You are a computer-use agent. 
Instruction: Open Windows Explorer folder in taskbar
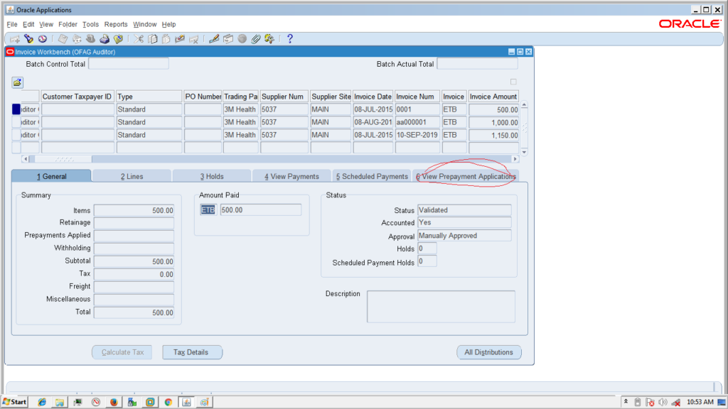[60, 402]
